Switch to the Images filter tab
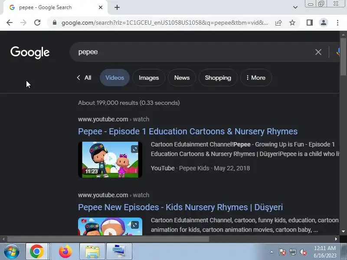Screen dimensions: 347x260 coord(149,78)
